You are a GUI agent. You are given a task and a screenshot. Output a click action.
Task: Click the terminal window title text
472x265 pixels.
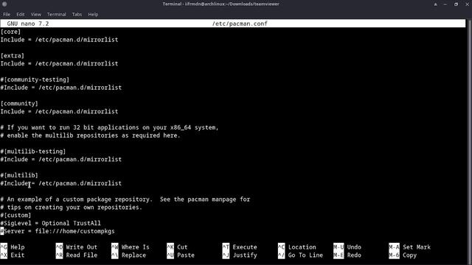[x=221, y=4]
